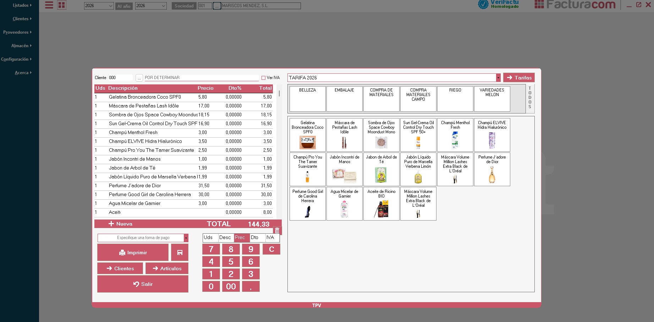
Task: Open the Proveedores sidebar menu
Action: [x=17, y=32]
